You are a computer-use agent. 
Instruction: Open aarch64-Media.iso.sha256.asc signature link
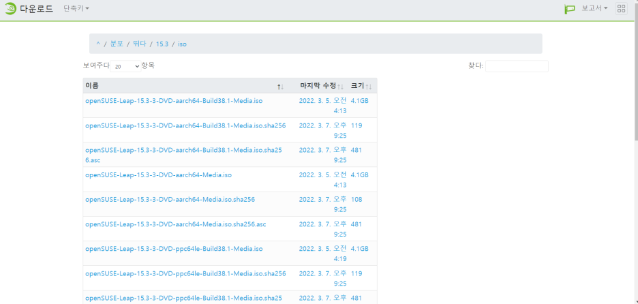click(176, 224)
